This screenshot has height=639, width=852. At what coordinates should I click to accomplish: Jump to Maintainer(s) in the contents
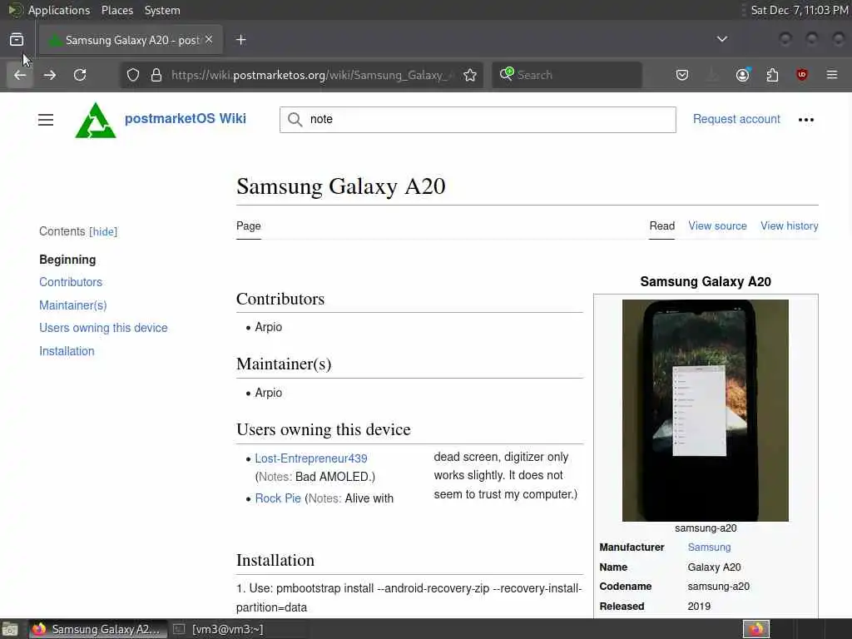(73, 305)
